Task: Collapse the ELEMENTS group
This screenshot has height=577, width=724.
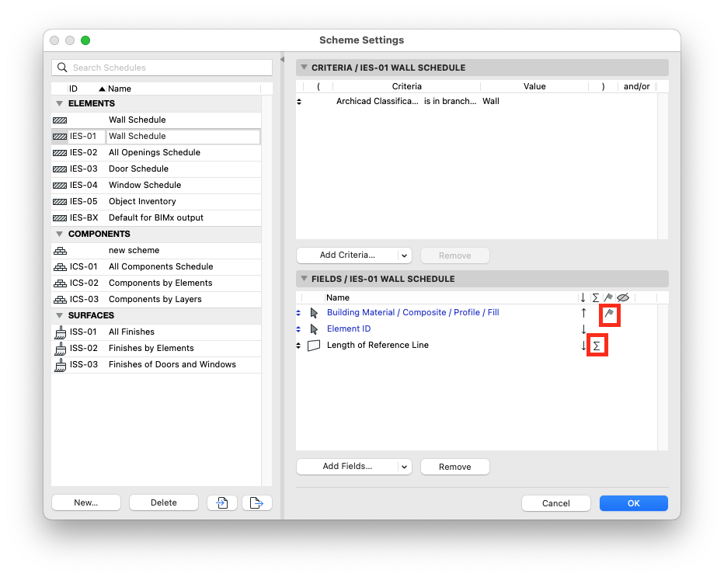Action: pos(59,103)
